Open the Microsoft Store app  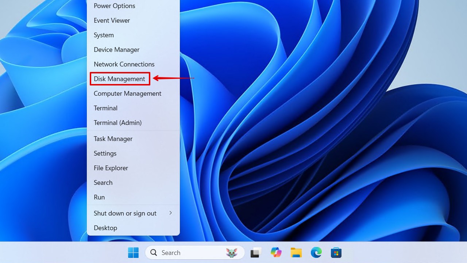[336, 252]
